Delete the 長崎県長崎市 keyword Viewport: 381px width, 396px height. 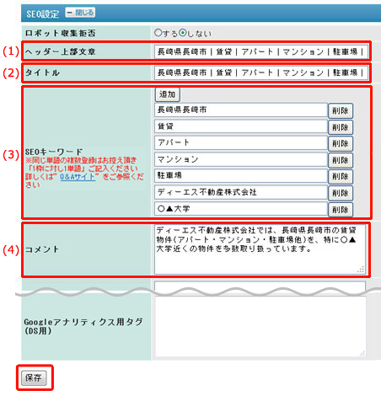click(x=341, y=110)
